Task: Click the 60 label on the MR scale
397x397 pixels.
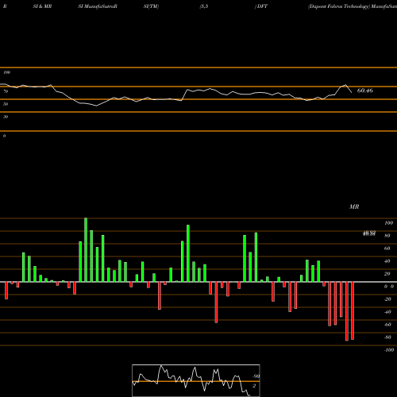Action: 387,249
